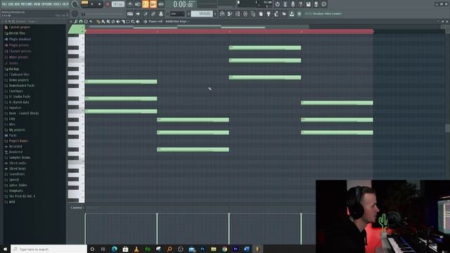
Task: Expand the Downloaded Packs folder
Action: pyautogui.click(x=19, y=86)
